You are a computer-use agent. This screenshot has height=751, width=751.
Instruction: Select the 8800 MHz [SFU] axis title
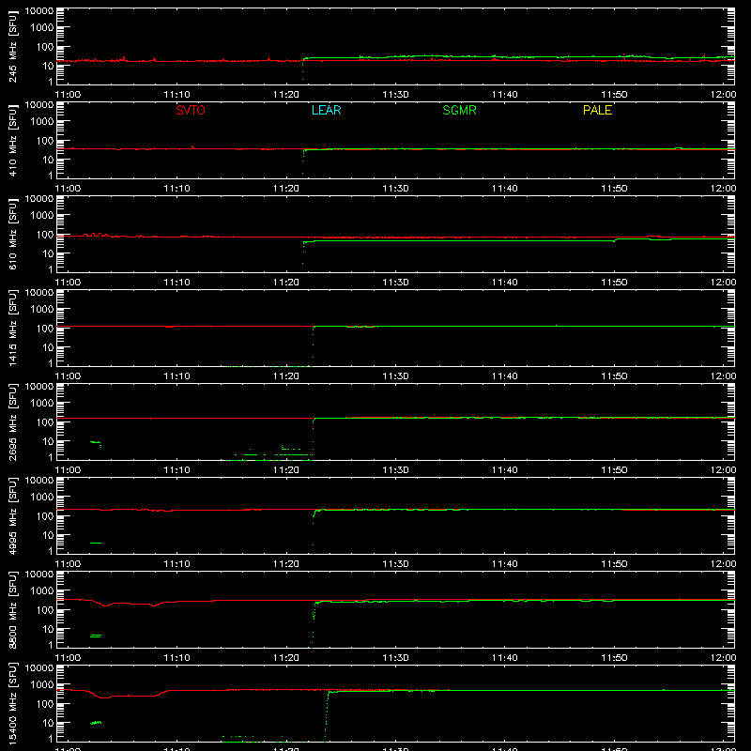13,609
